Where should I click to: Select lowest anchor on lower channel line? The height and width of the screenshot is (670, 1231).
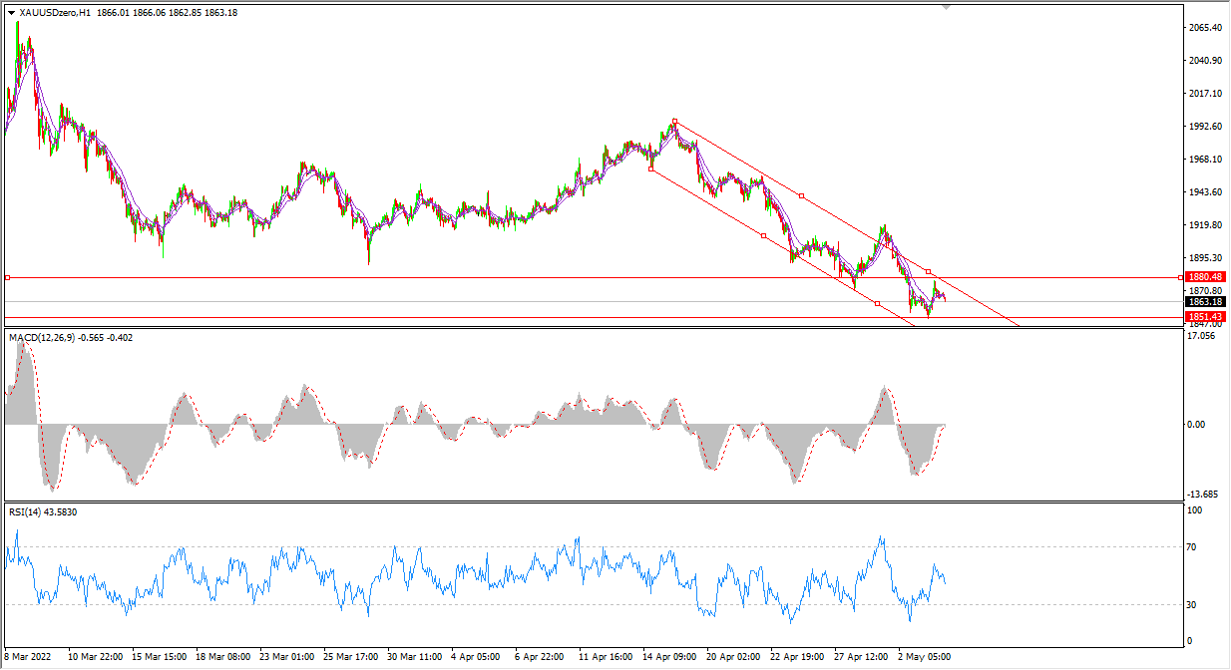[x=877, y=303]
